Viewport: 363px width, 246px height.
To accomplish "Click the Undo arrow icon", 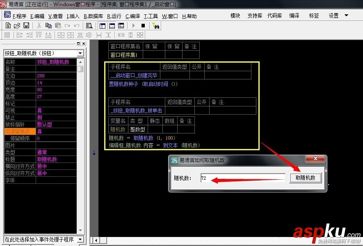I will coord(77,26).
